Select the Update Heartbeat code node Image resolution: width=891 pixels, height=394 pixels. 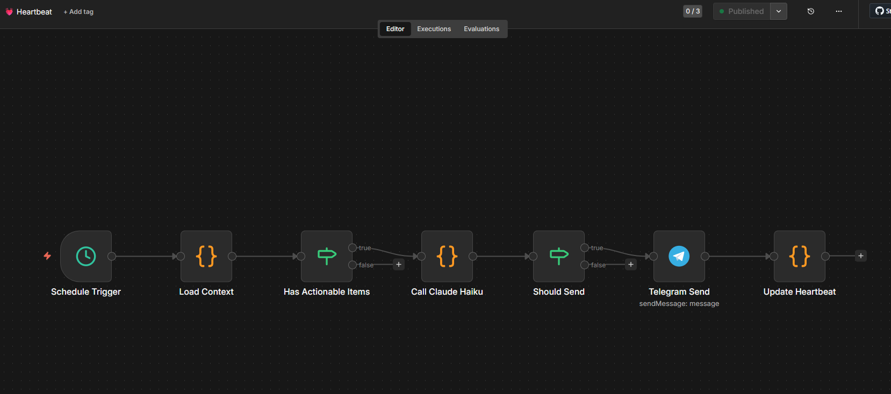(x=800, y=257)
